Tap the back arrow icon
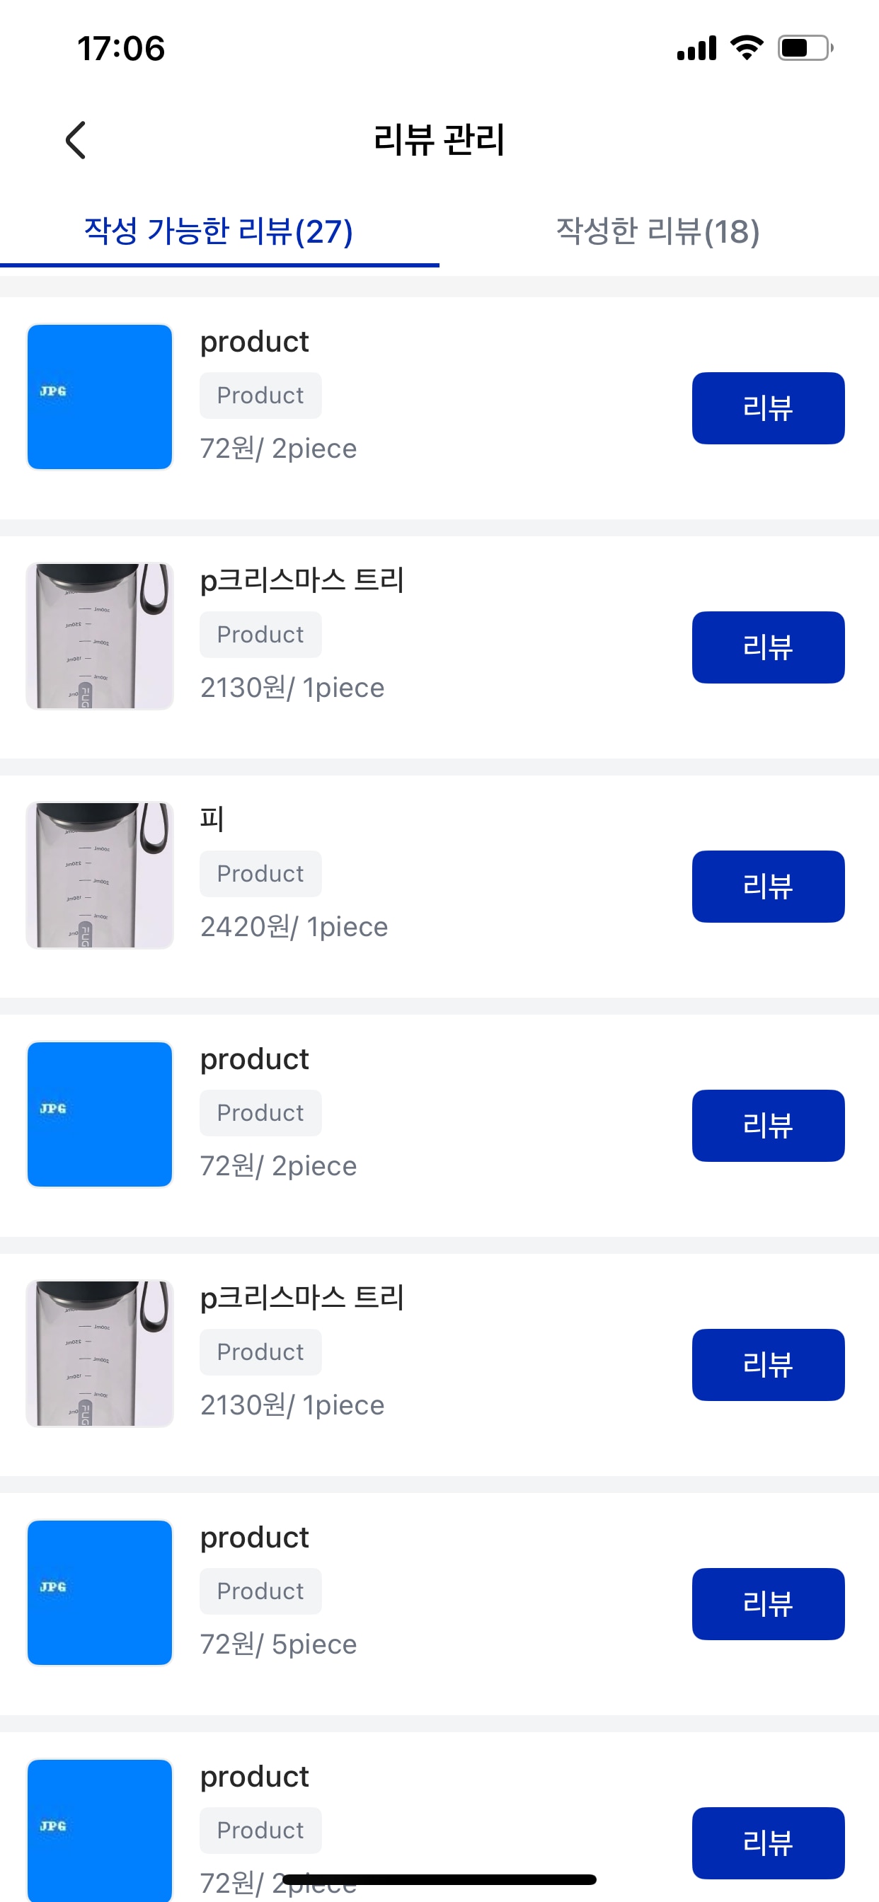 [x=75, y=140]
